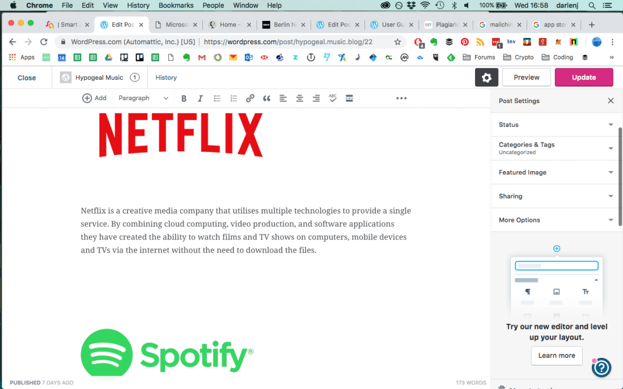Open Chrome's Bookmarks menu
Image resolution: width=623 pixels, height=389 pixels.
pos(176,5)
